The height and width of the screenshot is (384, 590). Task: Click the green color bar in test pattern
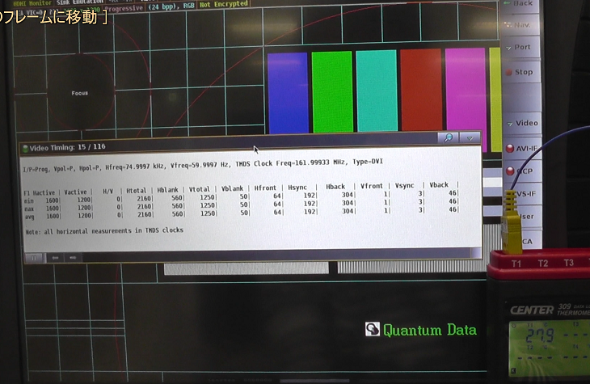[332, 92]
